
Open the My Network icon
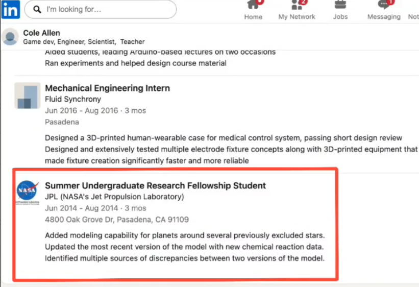pyautogui.click(x=297, y=5)
